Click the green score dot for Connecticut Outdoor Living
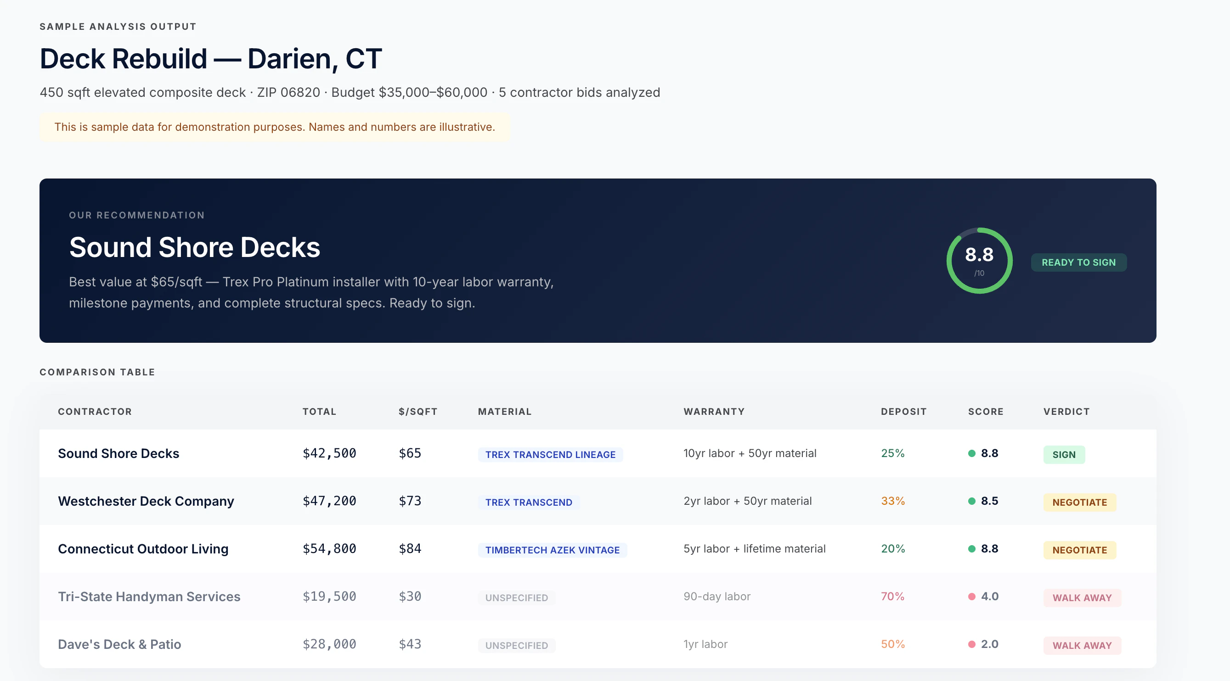The height and width of the screenshot is (681, 1230). point(971,549)
